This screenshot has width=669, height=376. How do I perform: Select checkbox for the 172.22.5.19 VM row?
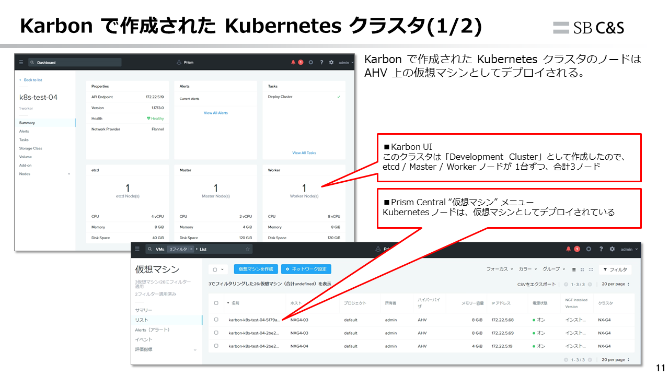(x=216, y=346)
